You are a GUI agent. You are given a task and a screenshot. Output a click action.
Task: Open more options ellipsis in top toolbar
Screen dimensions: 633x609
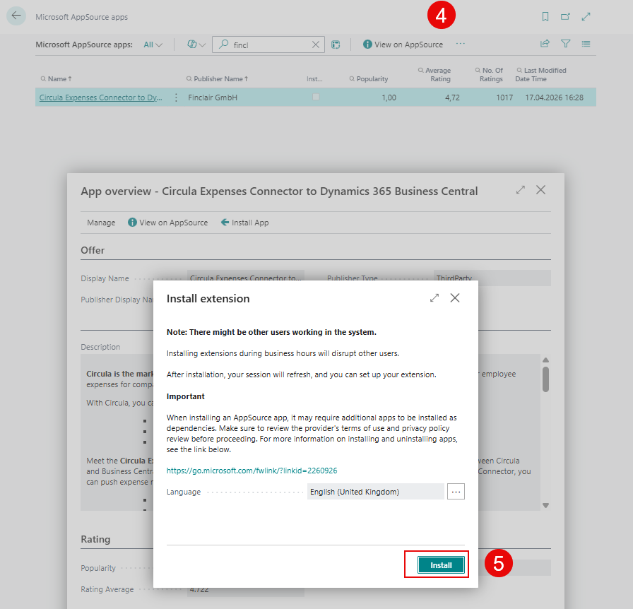(x=460, y=44)
